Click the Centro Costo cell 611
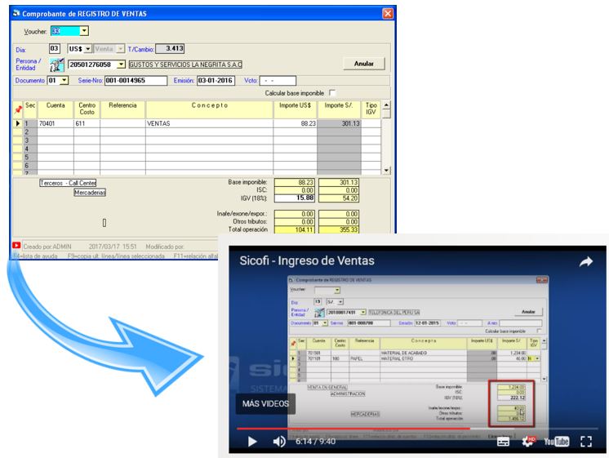The width and height of the screenshot is (609, 458). (x=87, y=123)
